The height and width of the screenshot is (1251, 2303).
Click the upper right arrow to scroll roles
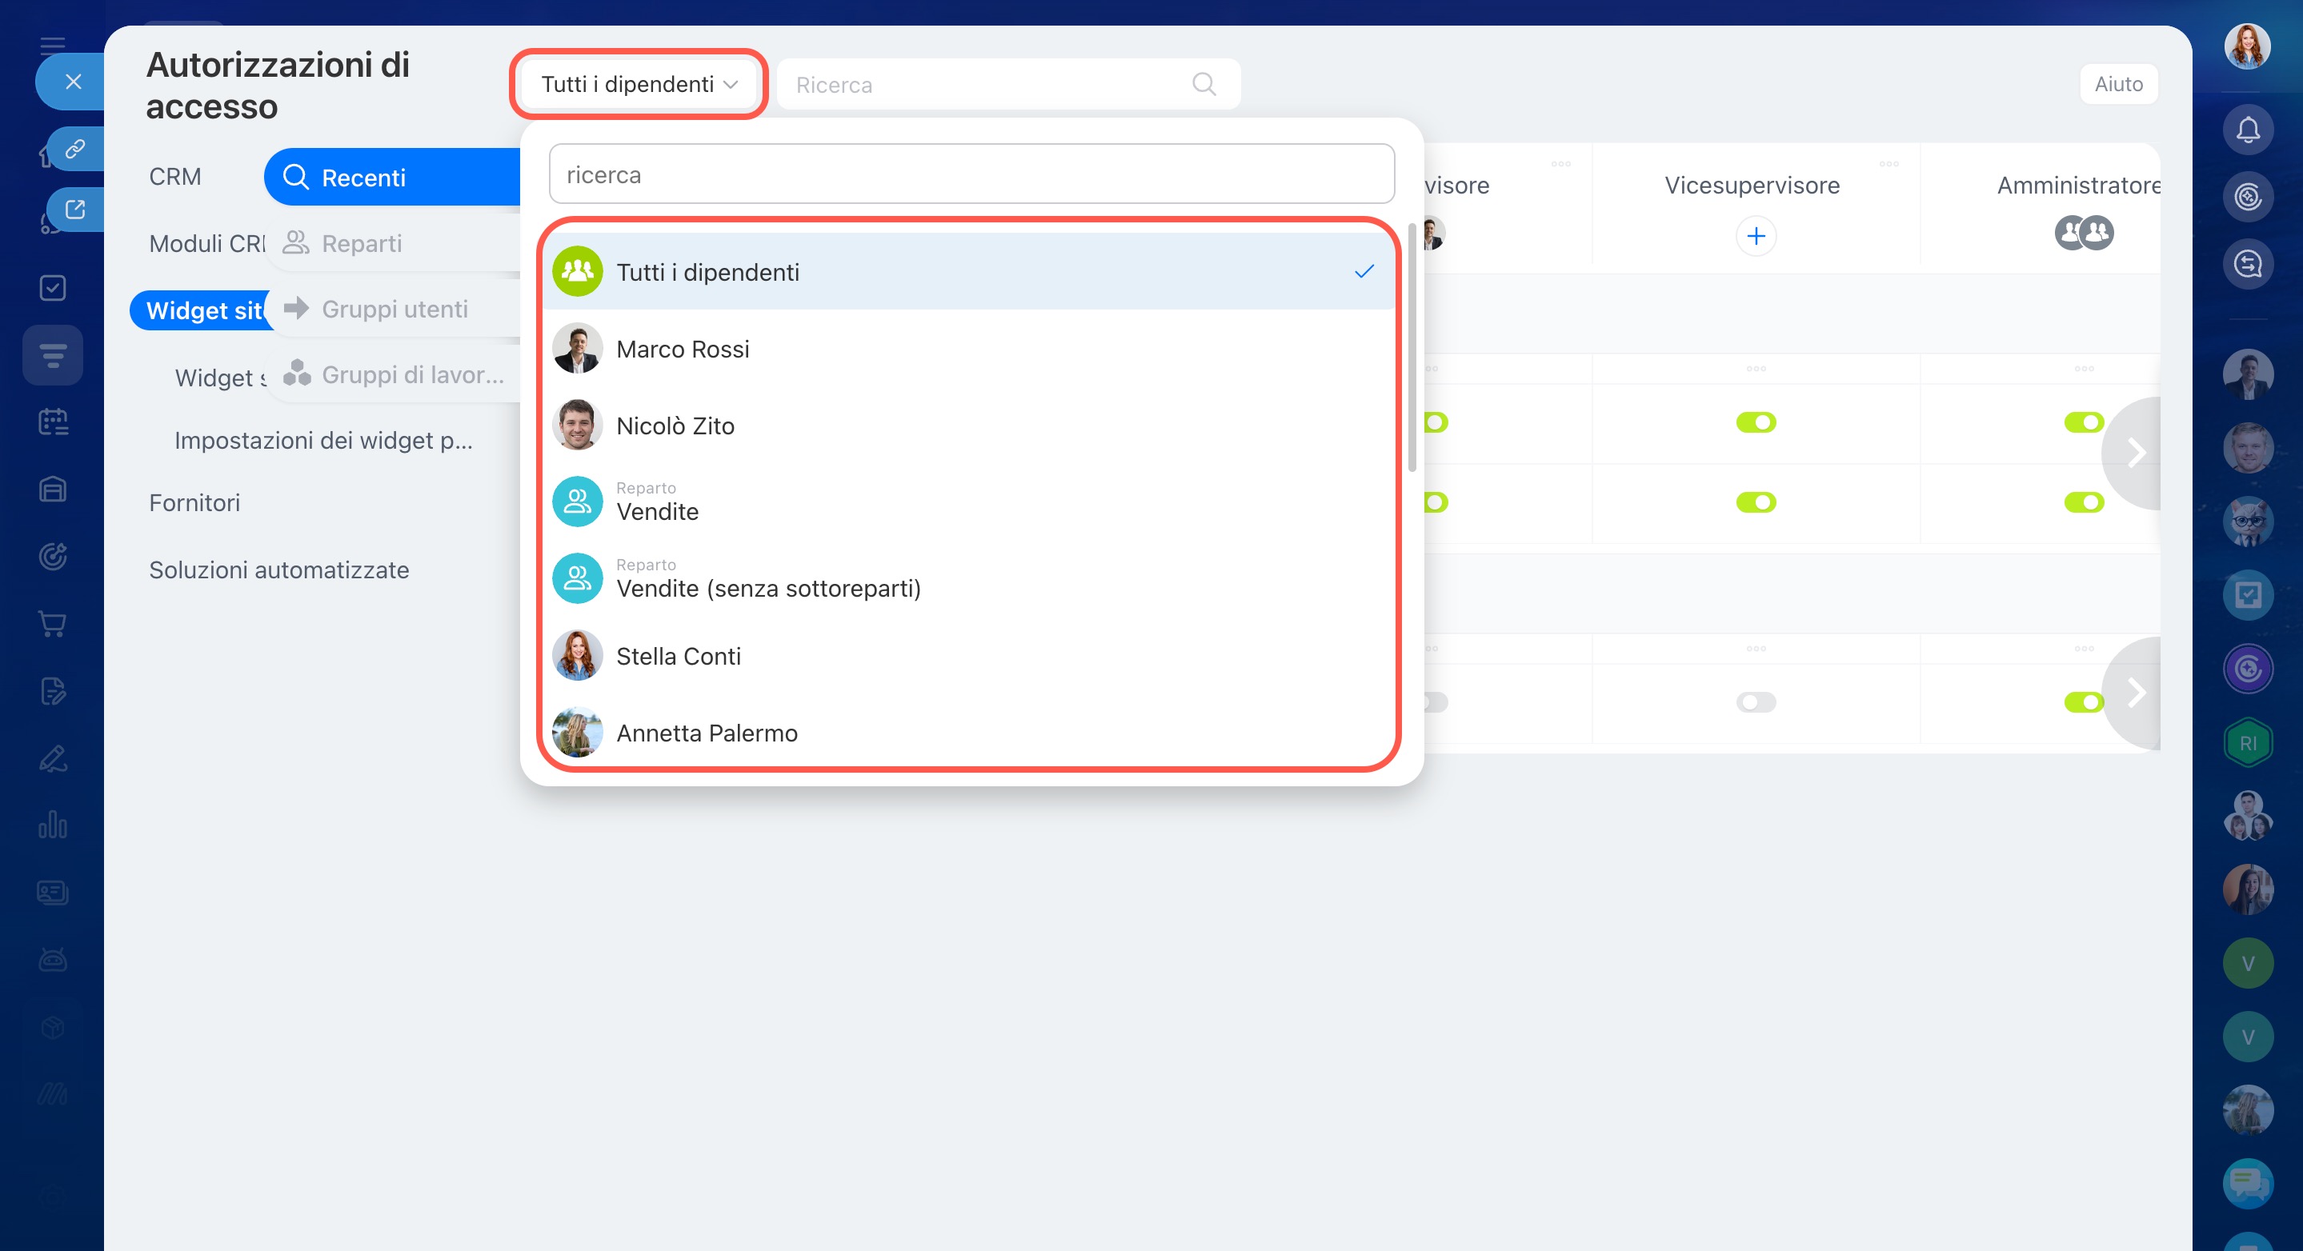[x=2135, y=453]
